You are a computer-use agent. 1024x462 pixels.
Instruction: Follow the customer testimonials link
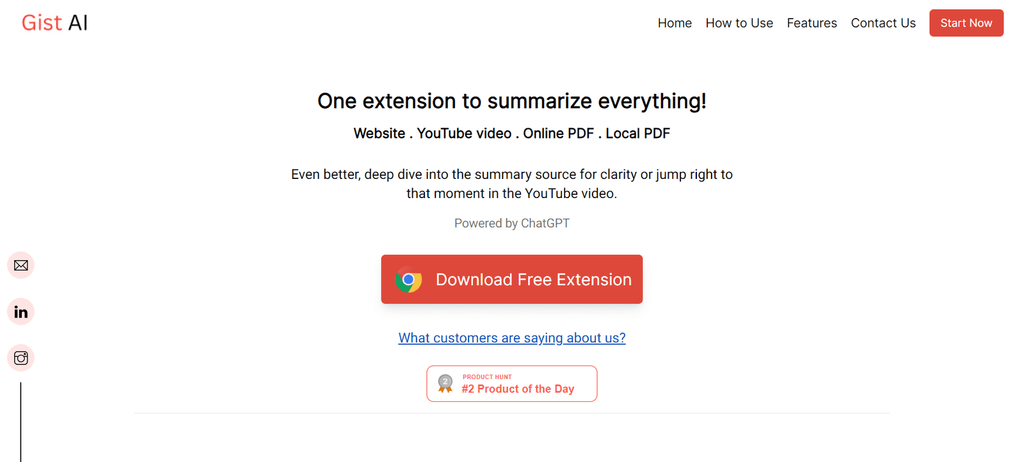[x=512, y=338]
